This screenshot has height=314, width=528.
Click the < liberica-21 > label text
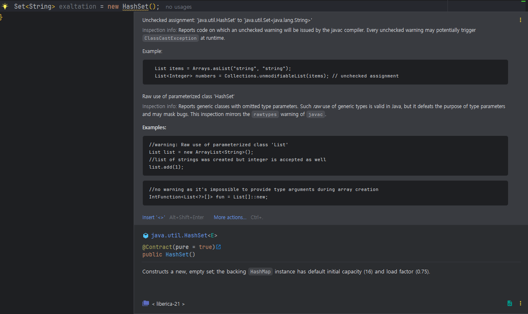pyautogui.click(x=168, y=304)
